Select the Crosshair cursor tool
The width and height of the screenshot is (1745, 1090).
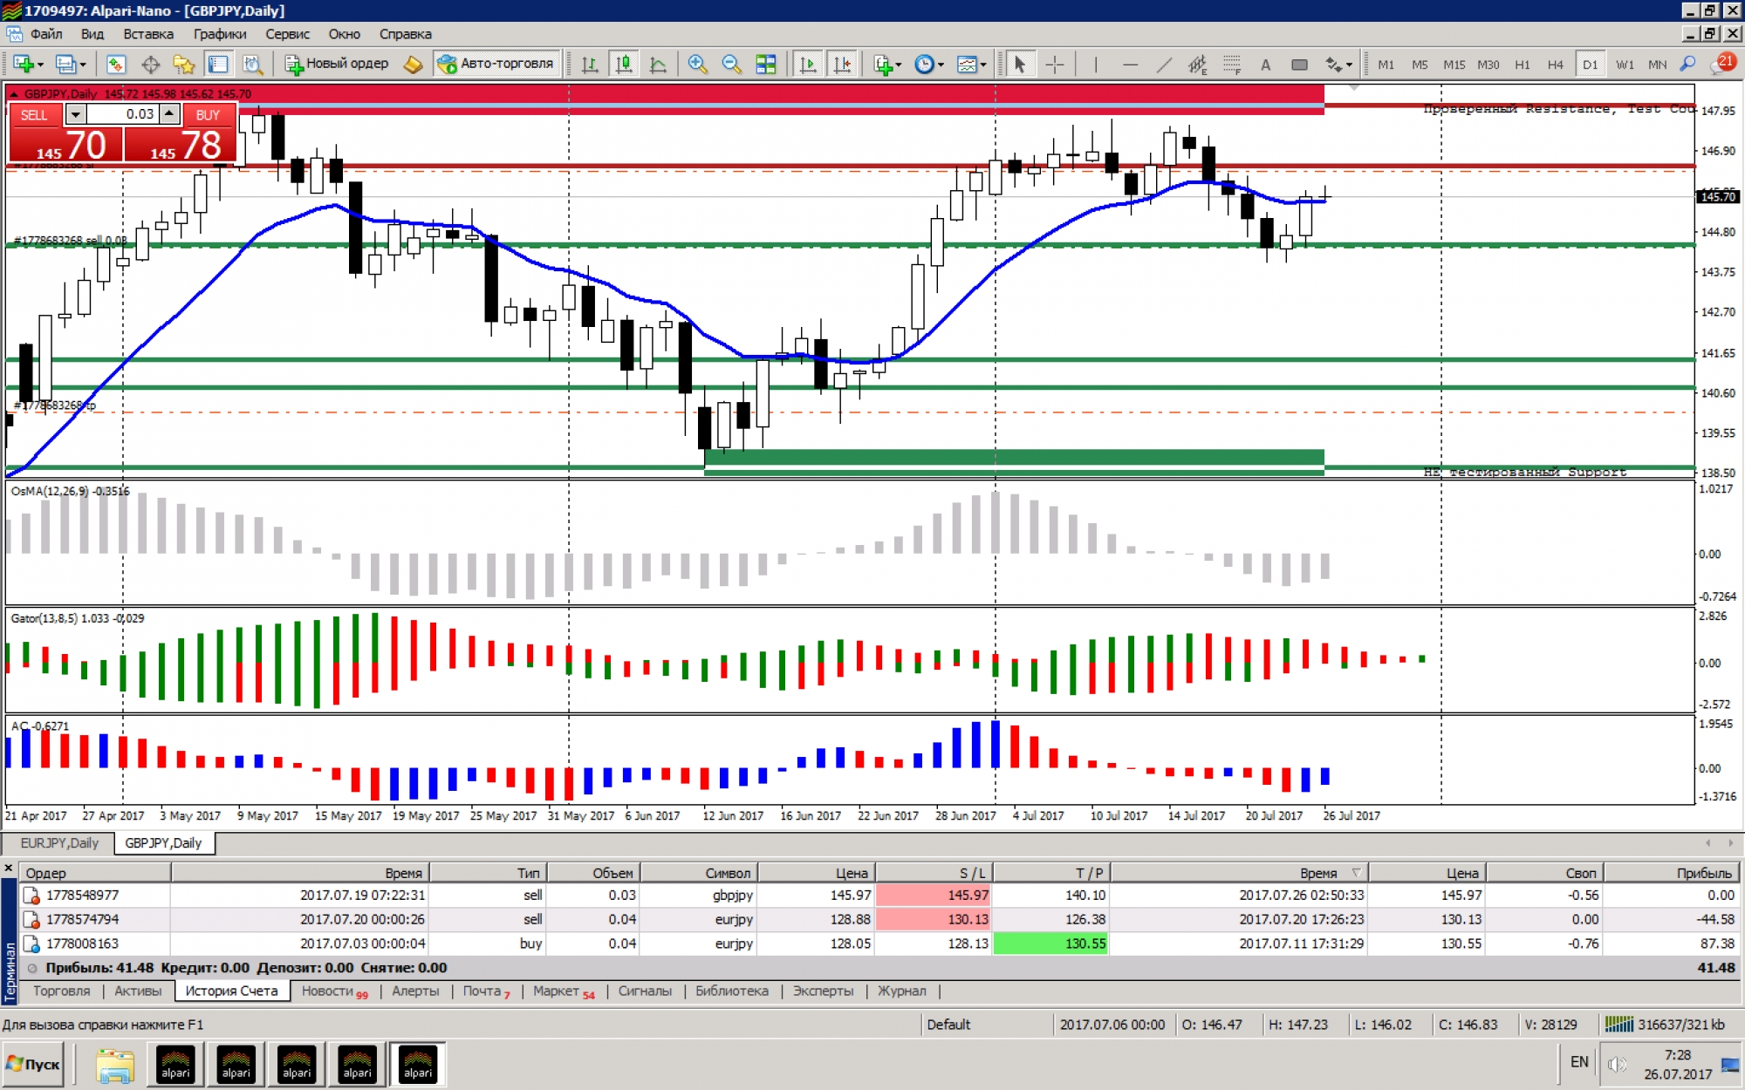pyautogui.click(x=1054, y=64)
